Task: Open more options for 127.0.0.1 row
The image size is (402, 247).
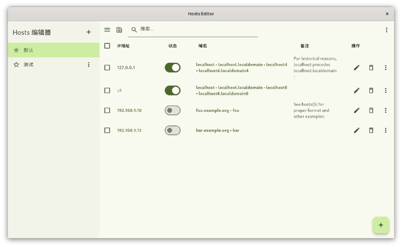Action: [385, 68]
